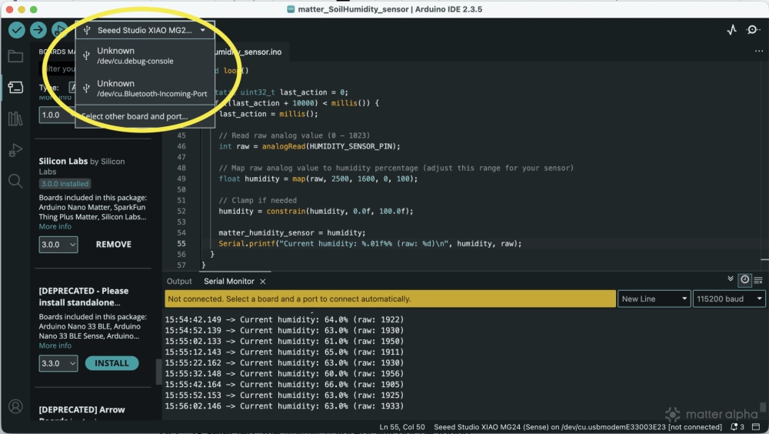Open the Serial Plotter icon
Screen dimensions: 769x434
(x=731, y=30)
